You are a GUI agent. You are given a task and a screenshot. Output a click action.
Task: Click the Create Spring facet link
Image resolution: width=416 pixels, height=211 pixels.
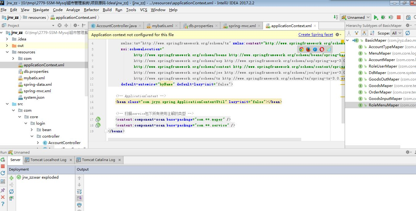[315, 34]
